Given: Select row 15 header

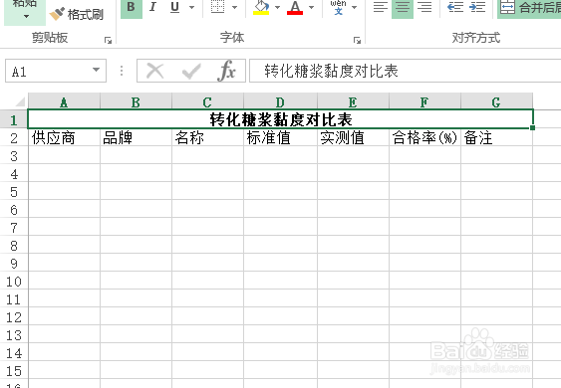Looking at the screenshot, I should 14,371.
